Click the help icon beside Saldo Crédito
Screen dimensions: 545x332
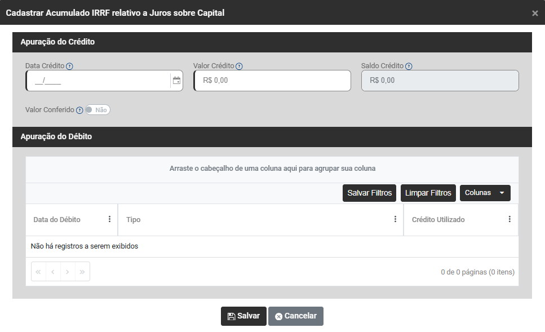409,67
